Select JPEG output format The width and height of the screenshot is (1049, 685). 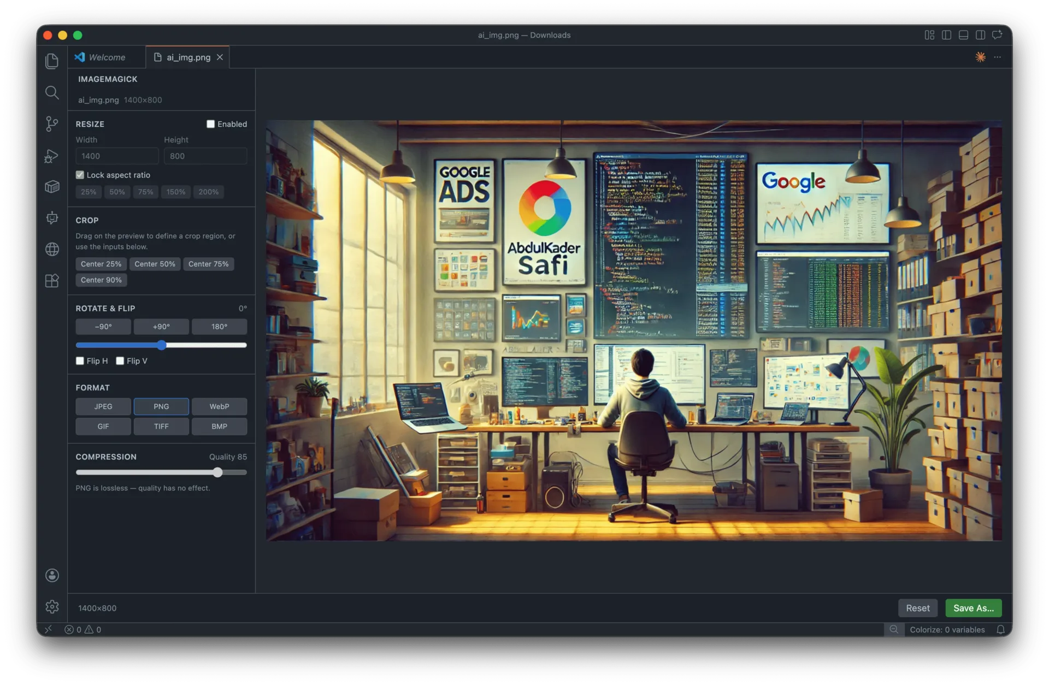click(103, 406)
